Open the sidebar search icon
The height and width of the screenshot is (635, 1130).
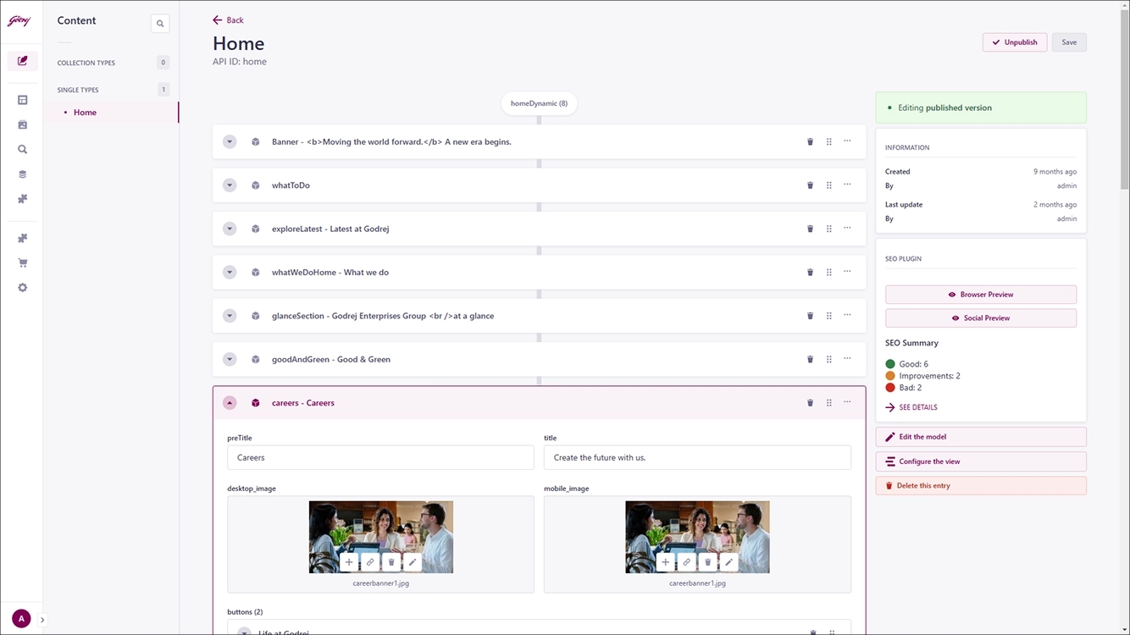click(23, 149)
